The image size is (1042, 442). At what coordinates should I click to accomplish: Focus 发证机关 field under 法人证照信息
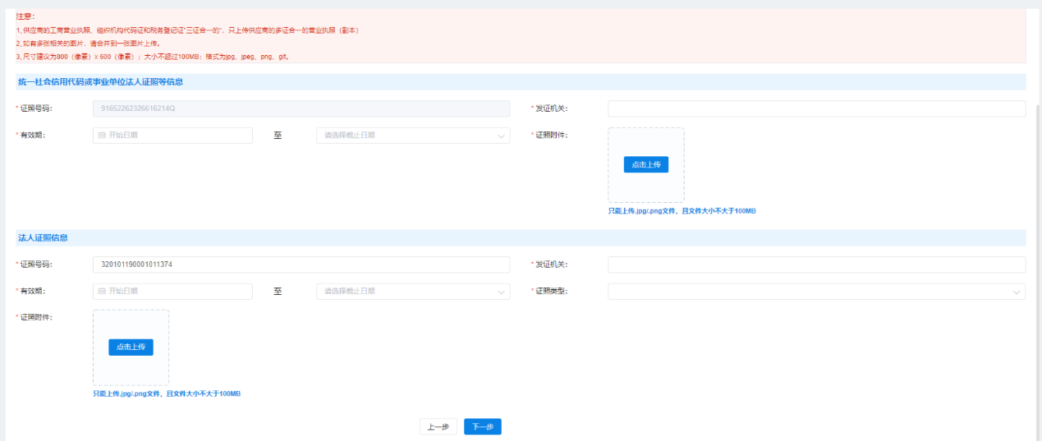tap(815, 265)
